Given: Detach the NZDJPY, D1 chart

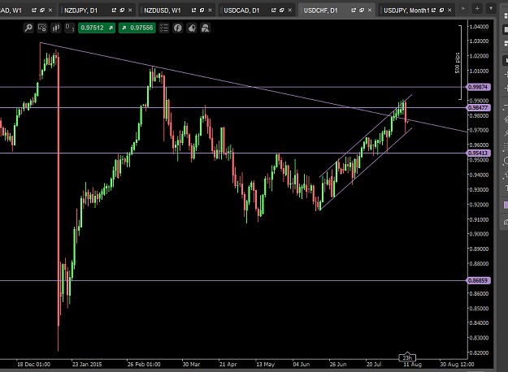Looking at the screenshot, I should point(114,11).
